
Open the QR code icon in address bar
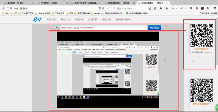(103, 8)
